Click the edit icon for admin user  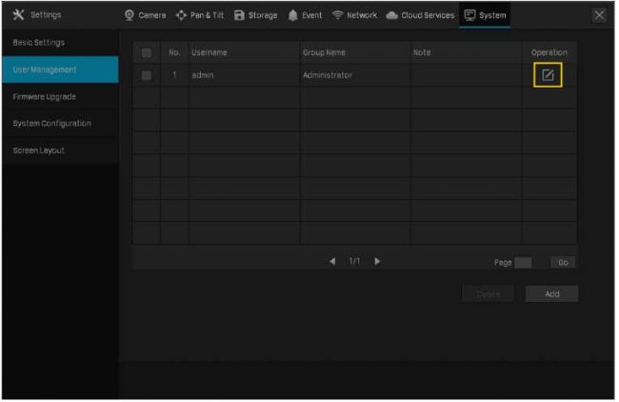coord(548,74)
